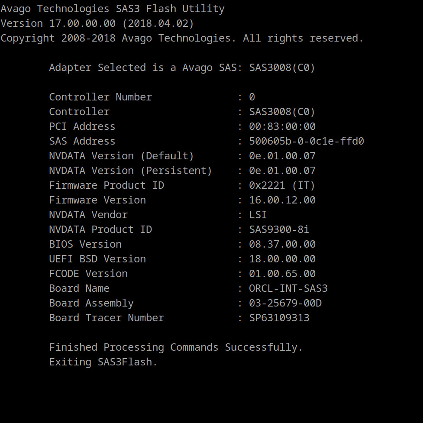Image resolution: width=423 pixels, height=423 pixels.
Task: Click the Exiting SAS3Flash text
Action: click(103, 362)
